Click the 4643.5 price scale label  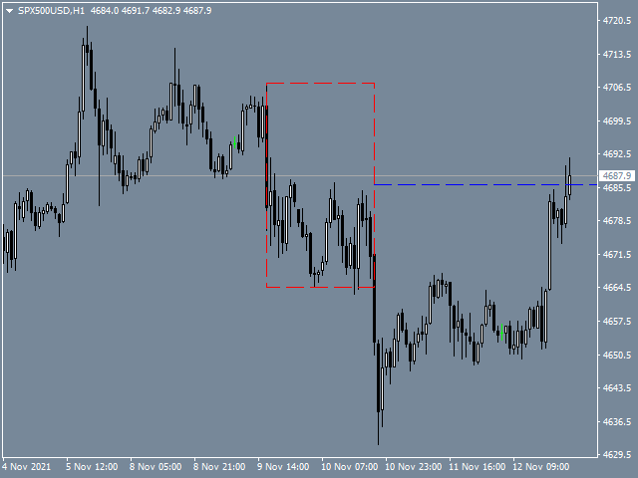[617, 387]
